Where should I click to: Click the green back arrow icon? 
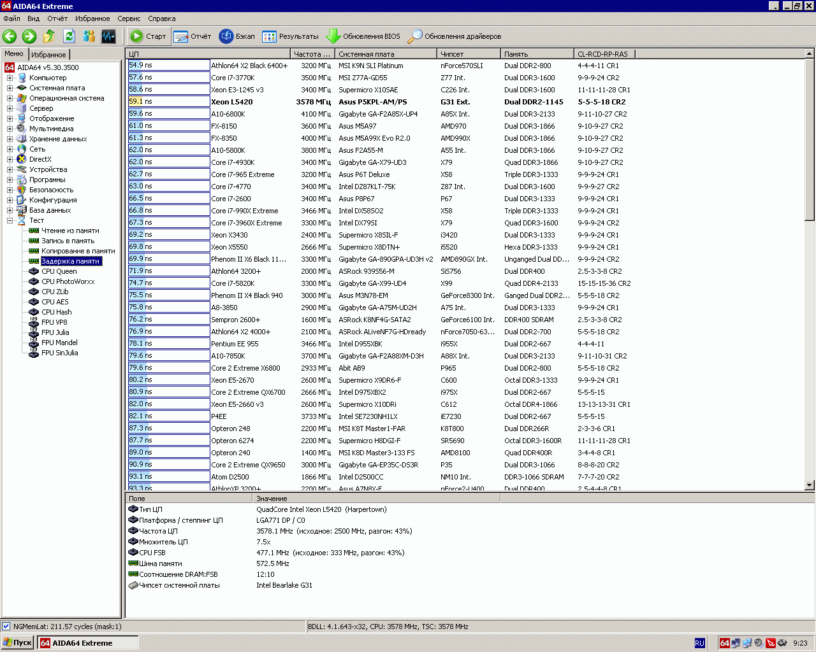pyautogui.click(x=10, y=36)
